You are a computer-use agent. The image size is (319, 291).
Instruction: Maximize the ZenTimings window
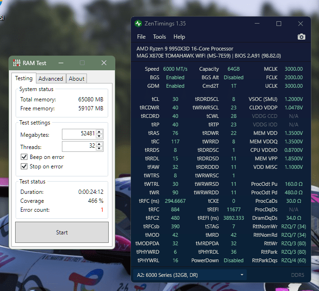[279, 24]
